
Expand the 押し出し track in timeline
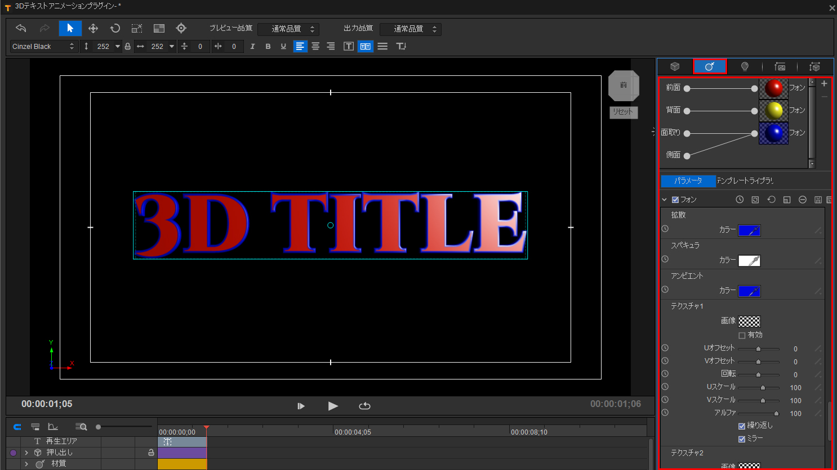click(x=26, y=452)
